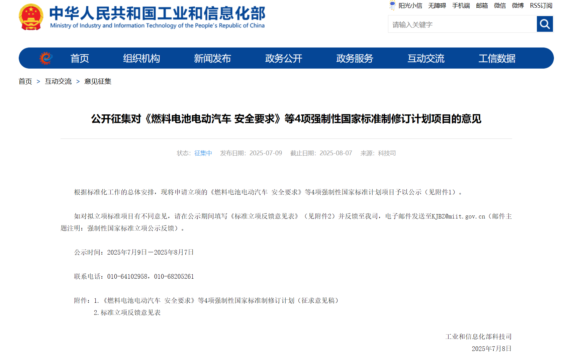Image resolution: width=569 pixels, height=359 pixels.
Task: Open the 政务公开 section
Action: (x=283, y=58)
